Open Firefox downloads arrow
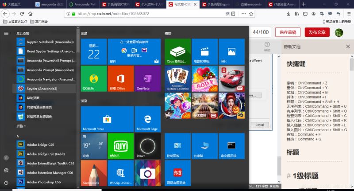 [289, 14]
